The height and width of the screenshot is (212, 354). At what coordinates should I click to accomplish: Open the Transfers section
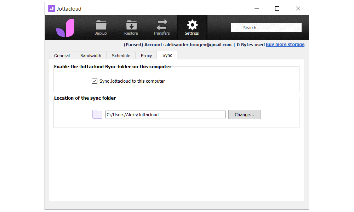(161, 28)
